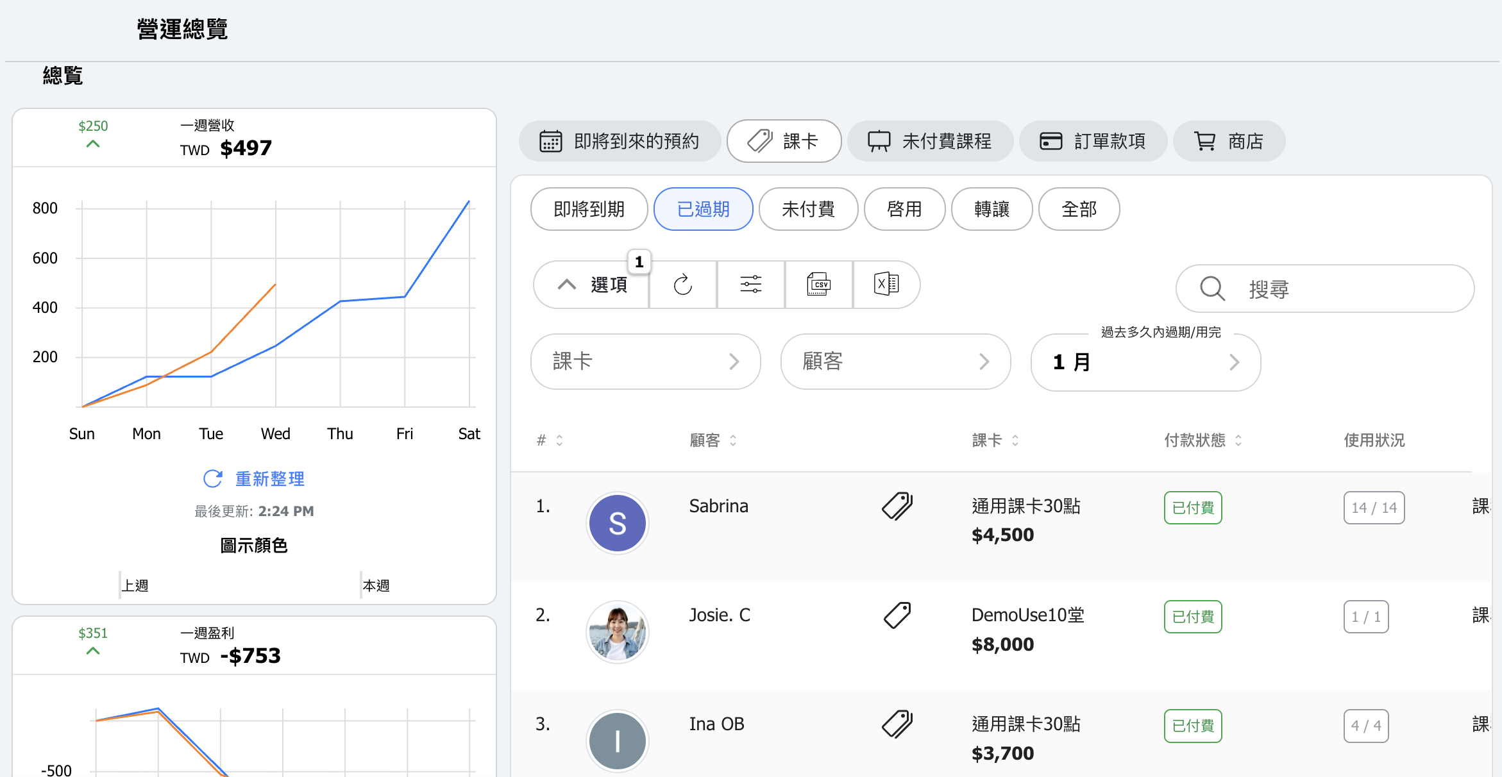Collapse the 選項 options panel
The image size is (1502, 777).
point(591,285)
